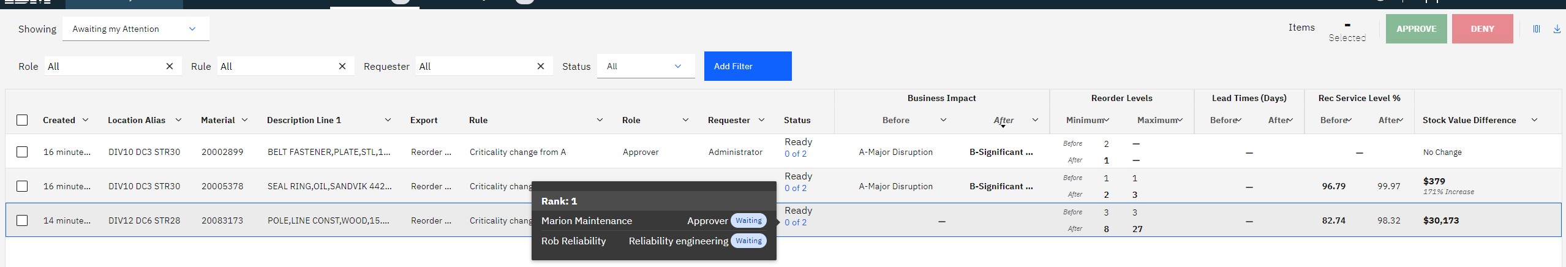Click material number 20005378
Image resolution: width=1566 pixels, height=267 pixels.
click(222, 186)
